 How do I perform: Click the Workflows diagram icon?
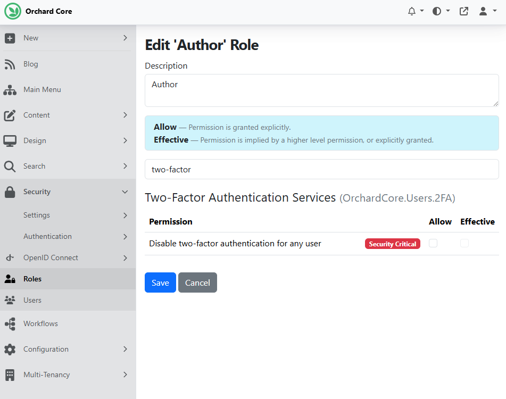10,324
